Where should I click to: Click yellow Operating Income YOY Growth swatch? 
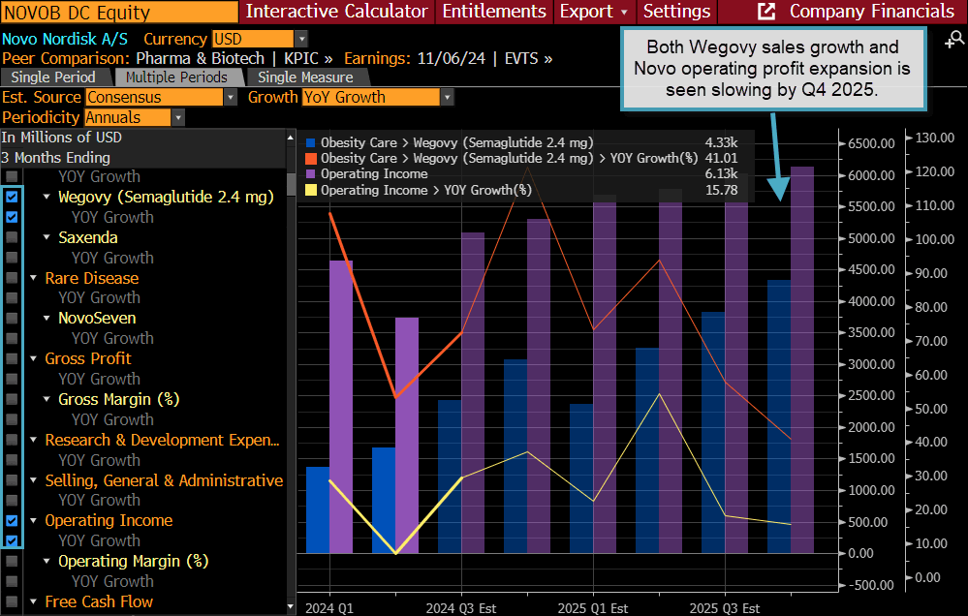(x=310, y=190)
